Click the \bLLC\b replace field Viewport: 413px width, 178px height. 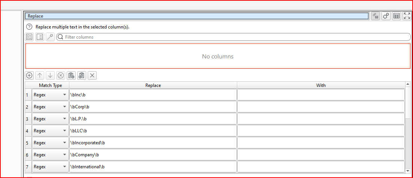coord(153,131)
